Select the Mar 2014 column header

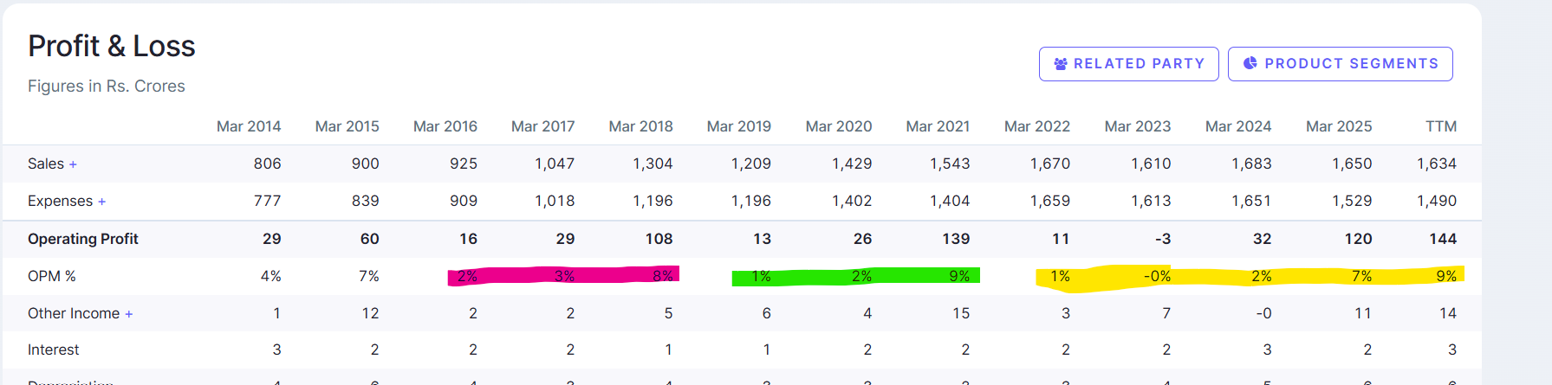[x=249, y=126]
